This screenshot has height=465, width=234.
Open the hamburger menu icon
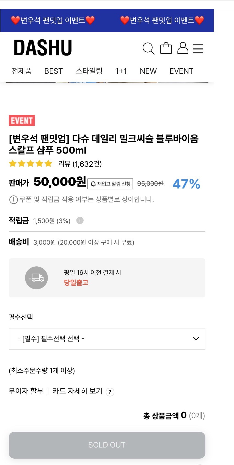[198, 48]
